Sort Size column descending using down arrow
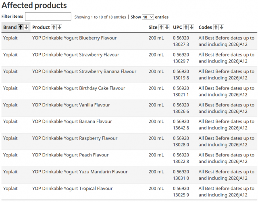This screenshot has width=258, height=202. [167, 27]
